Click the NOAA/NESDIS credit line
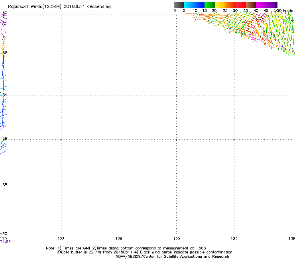This screenshot has width=295, height=259. [172, 257]
